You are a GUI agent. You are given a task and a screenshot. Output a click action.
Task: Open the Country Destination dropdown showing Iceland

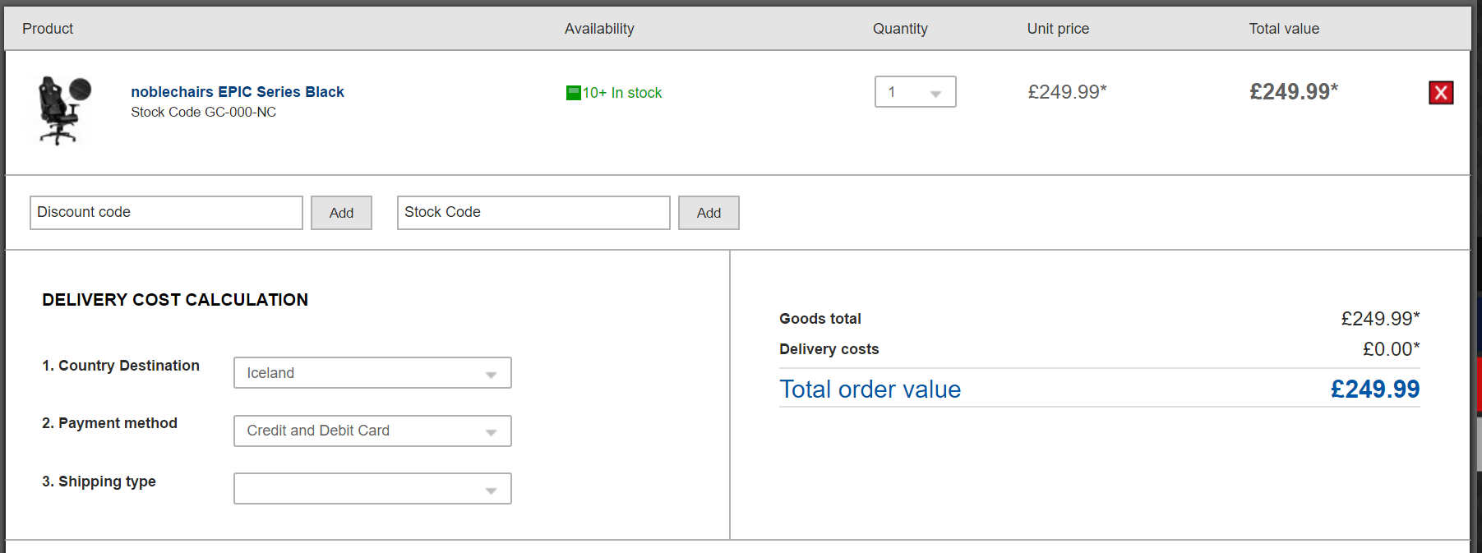tap(372, 373)
